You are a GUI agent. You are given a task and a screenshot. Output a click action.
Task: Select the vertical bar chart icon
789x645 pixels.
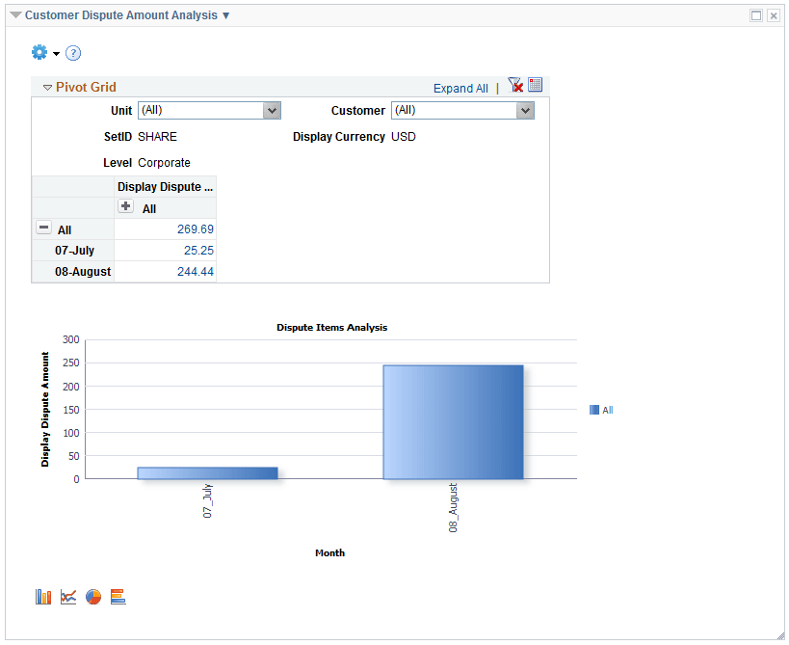point(42,596)
